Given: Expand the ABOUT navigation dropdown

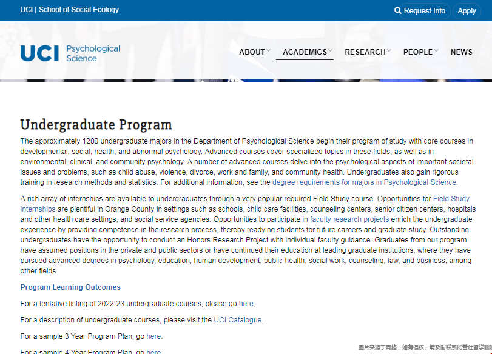Looking at the screenshot, I should point(254,52).
